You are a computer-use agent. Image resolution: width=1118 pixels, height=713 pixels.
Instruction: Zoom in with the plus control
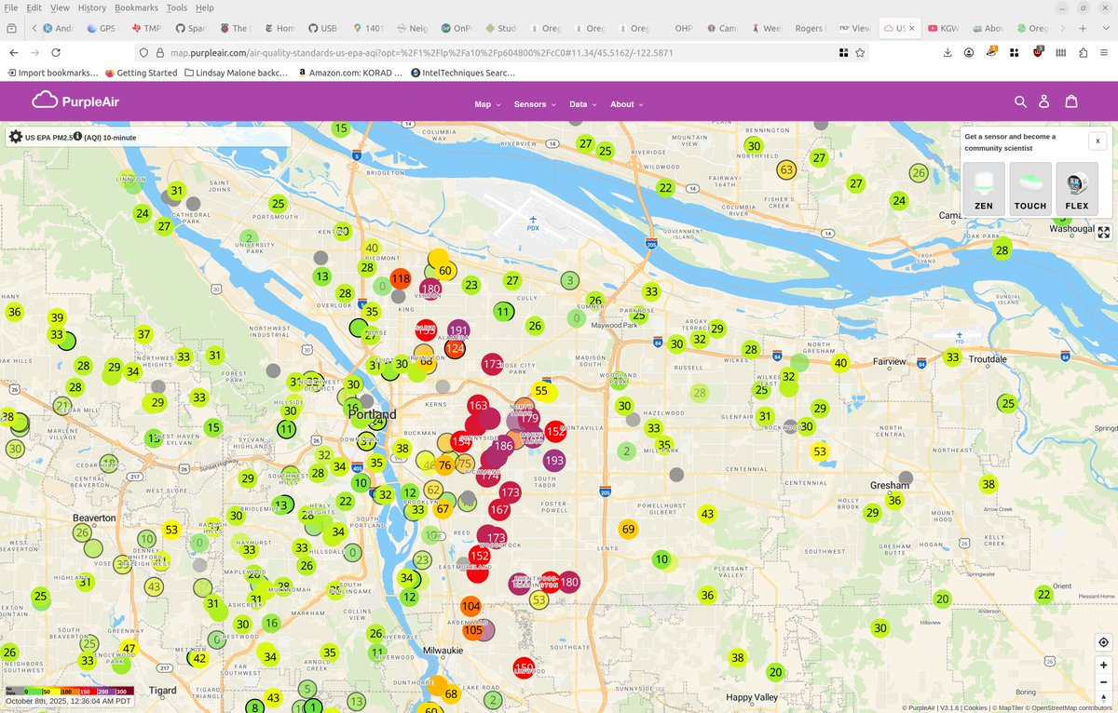click(1103, 665)
